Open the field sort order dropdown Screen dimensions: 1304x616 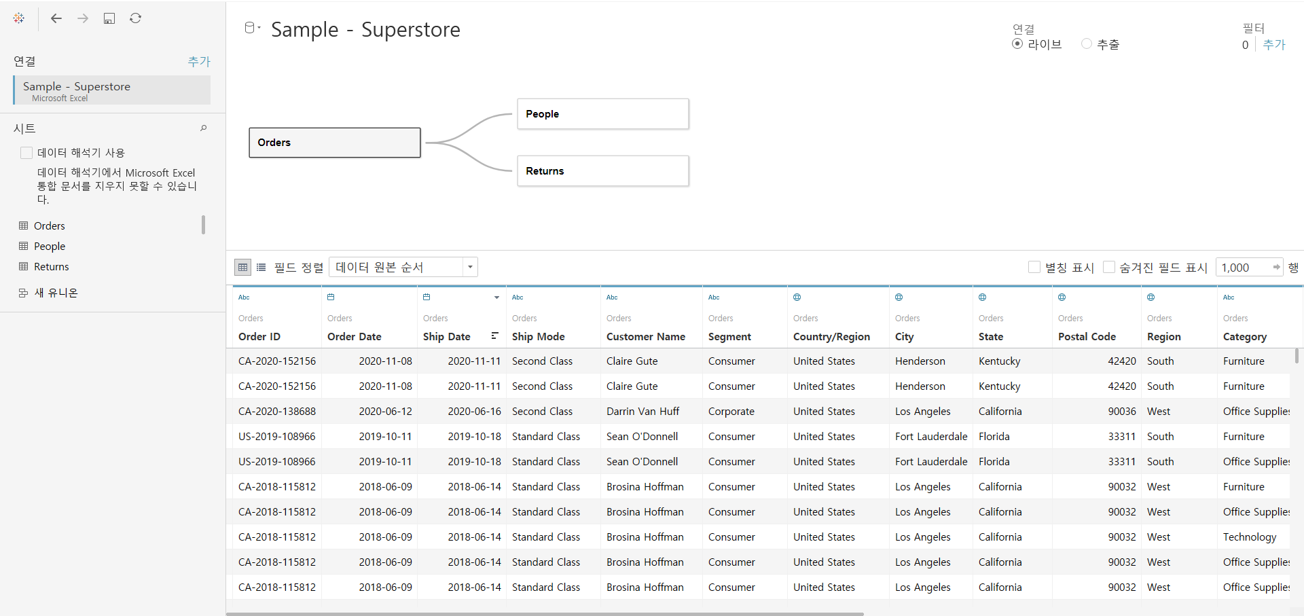tap(403, 267)
